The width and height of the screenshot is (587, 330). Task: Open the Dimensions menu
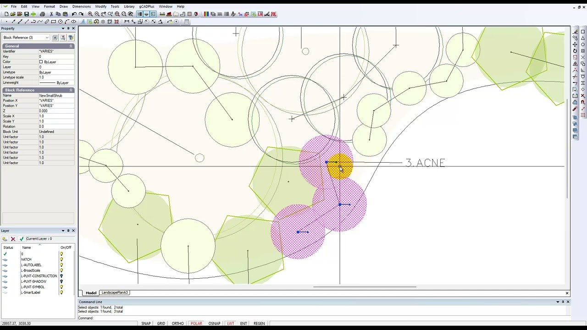[x=82, y=6]
